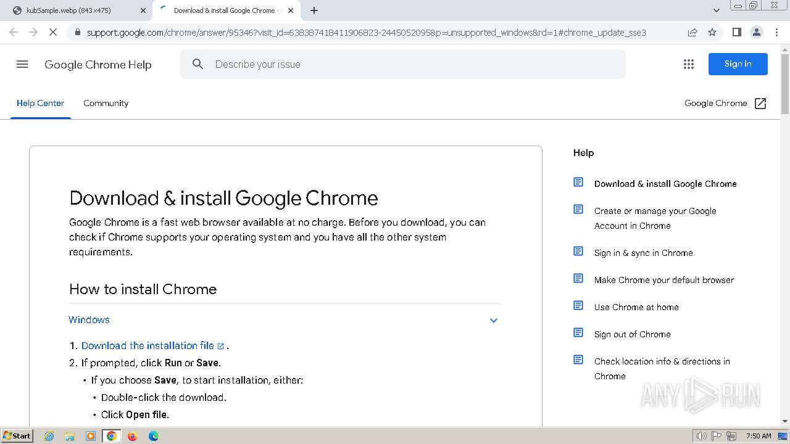Open a new browser tab
Image resolution: width=790 pixels, height=444 pixels.
point(314,10)
